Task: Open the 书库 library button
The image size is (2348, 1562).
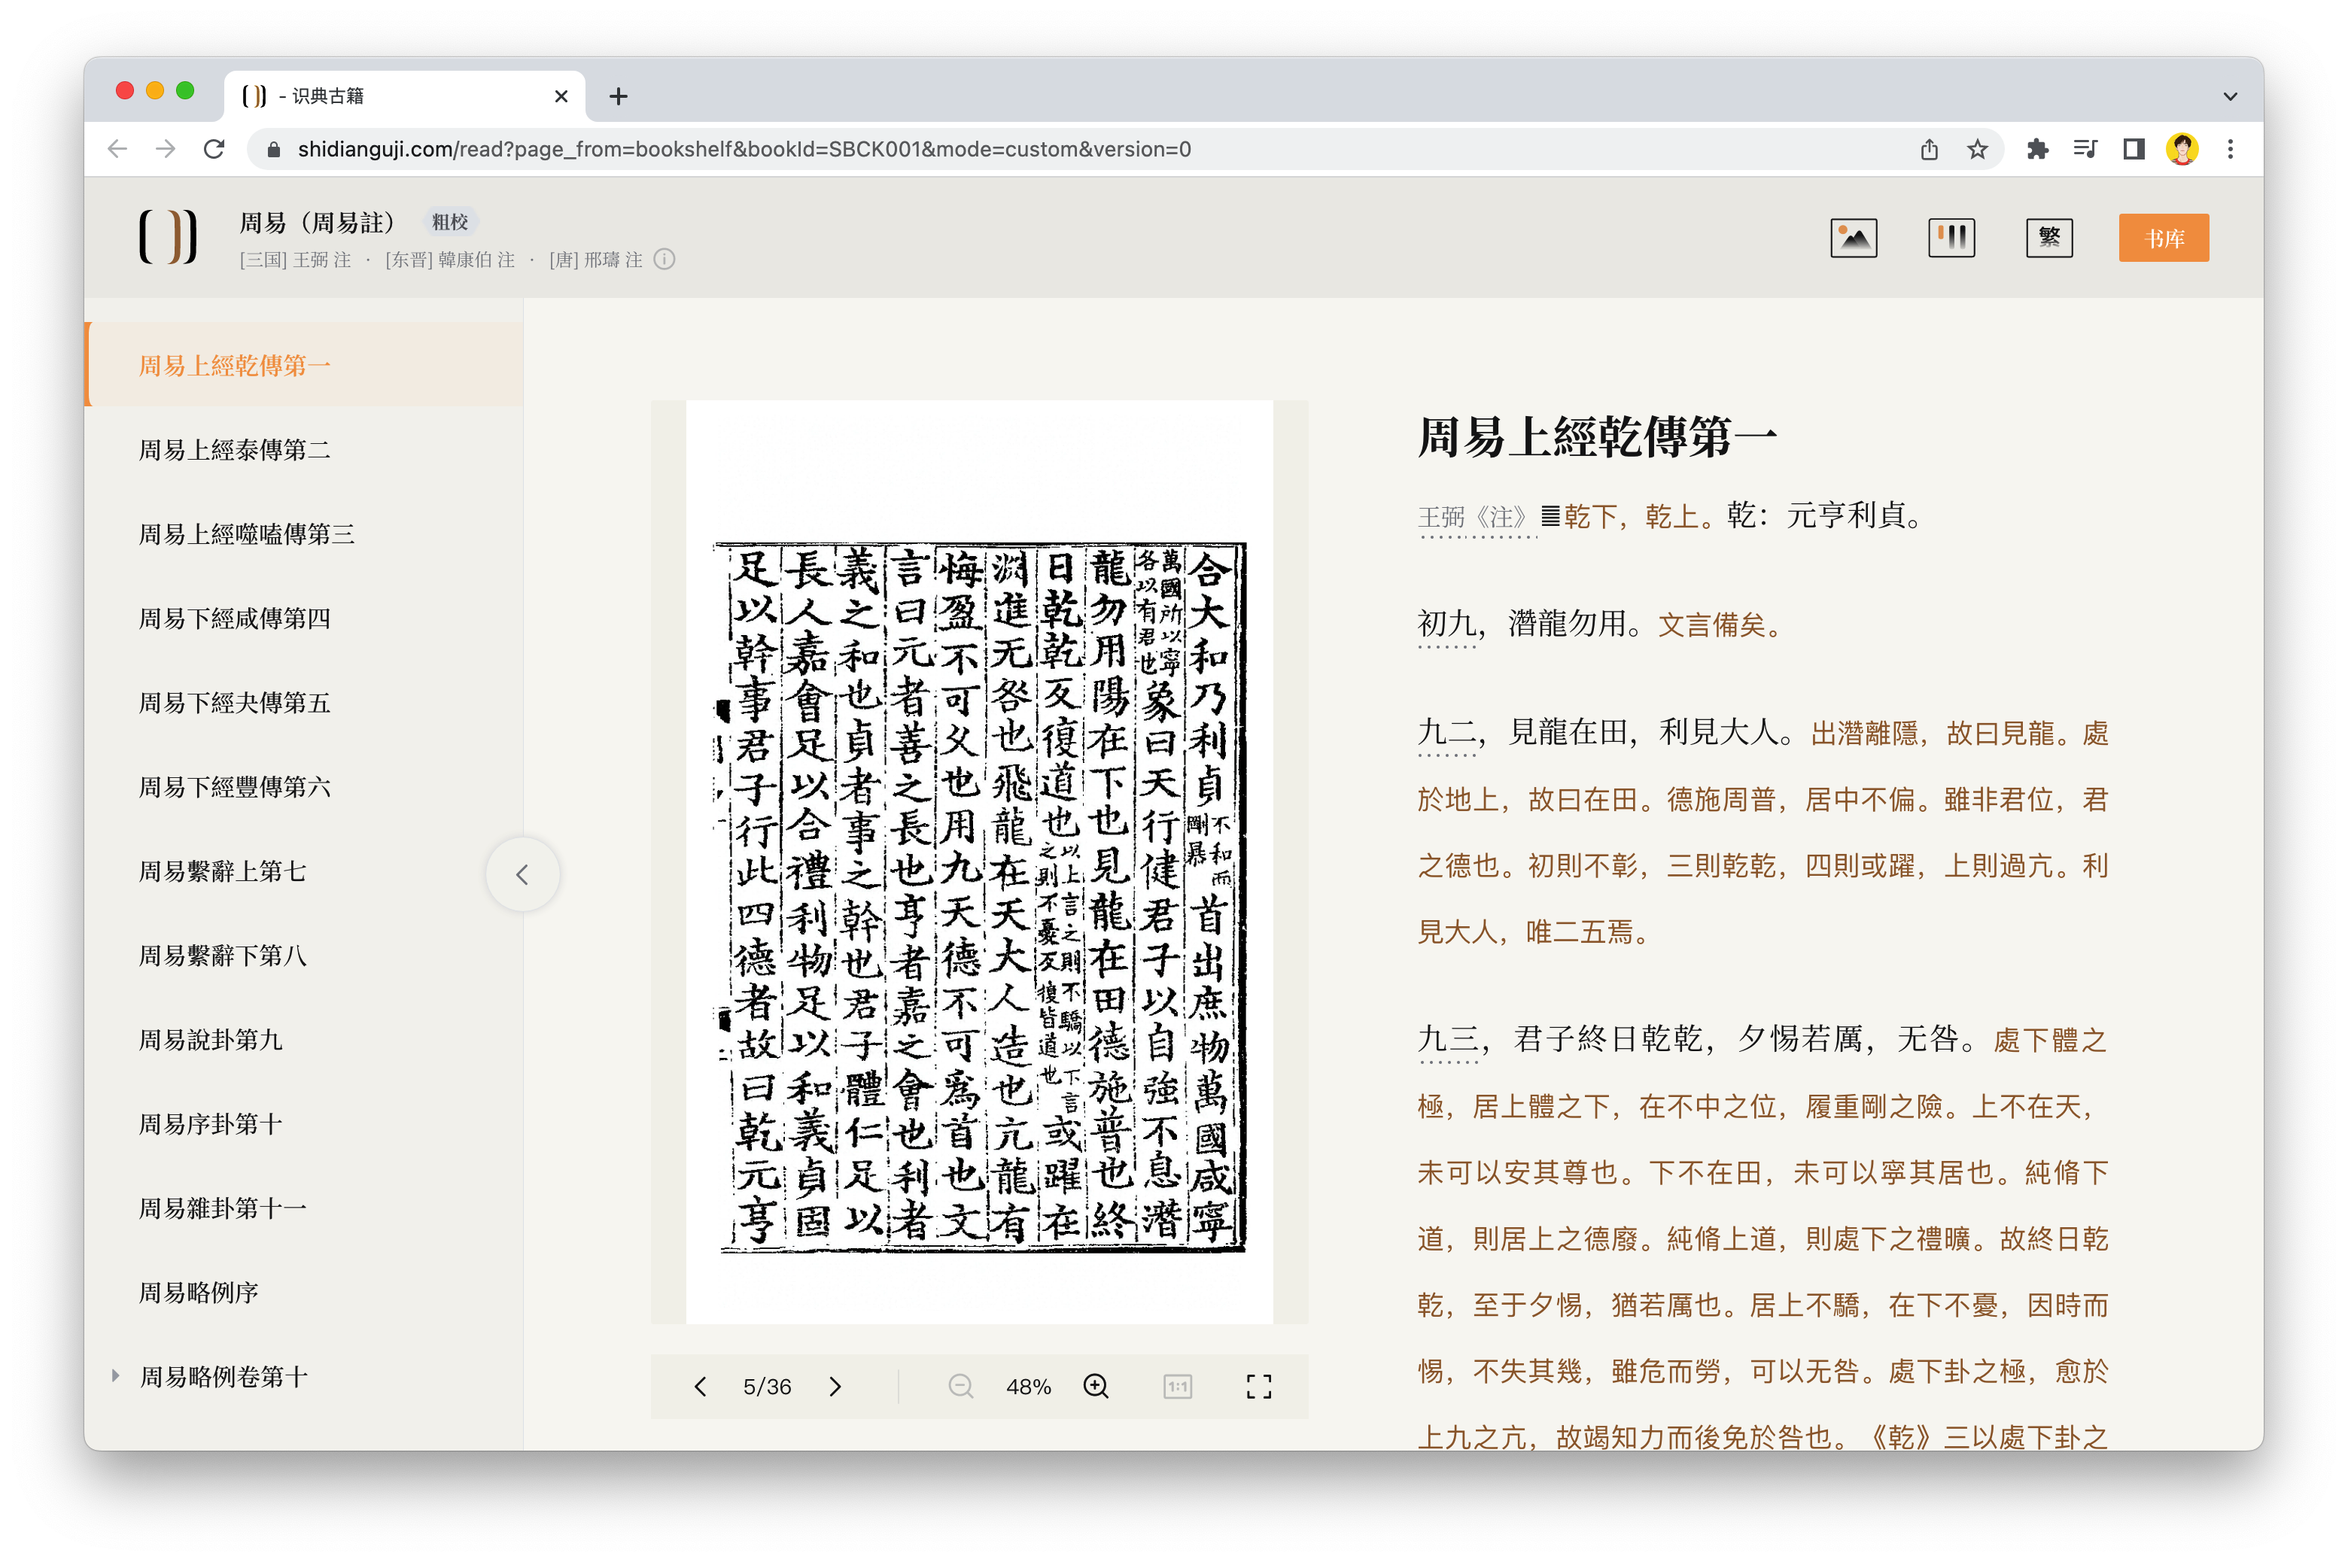Action: point(2163,238)
